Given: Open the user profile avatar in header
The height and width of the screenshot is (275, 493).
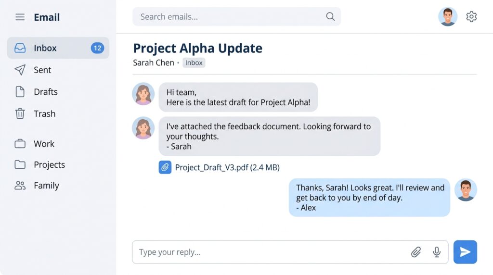Looking at the screenshot, I should pos(448,17).
